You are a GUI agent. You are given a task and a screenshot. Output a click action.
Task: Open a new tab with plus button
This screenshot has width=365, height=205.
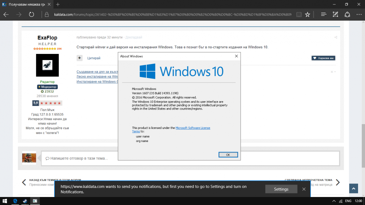pos(58,4)
